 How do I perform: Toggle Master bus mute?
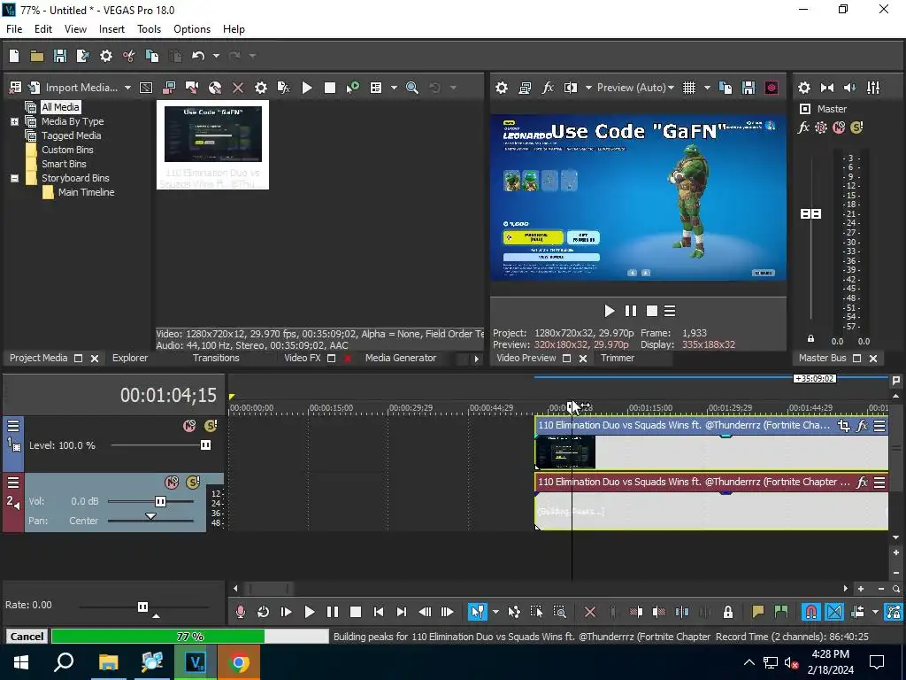[839, 127]
